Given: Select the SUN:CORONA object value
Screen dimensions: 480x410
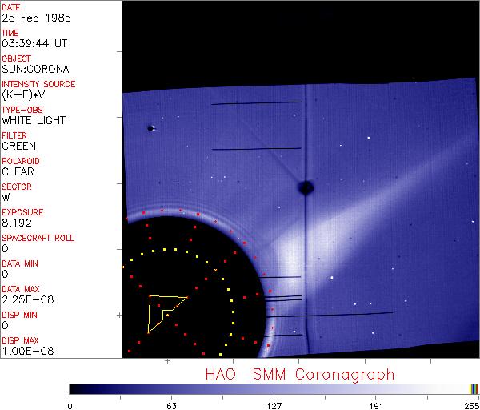Looking at the screenshot, I should point(35,69).
